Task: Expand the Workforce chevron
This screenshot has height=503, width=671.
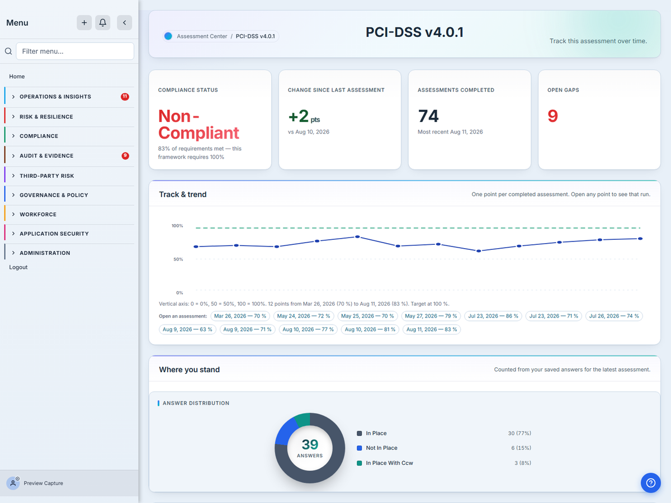Action: (x=13, y=215)
